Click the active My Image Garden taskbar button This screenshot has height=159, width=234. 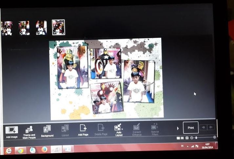point(56,149)
